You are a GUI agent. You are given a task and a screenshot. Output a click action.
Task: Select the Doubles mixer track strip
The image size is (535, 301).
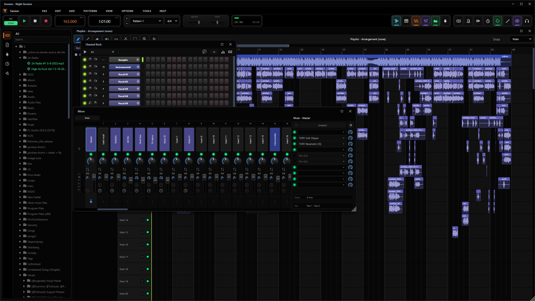pyautogui.click(x=115, y=139)
